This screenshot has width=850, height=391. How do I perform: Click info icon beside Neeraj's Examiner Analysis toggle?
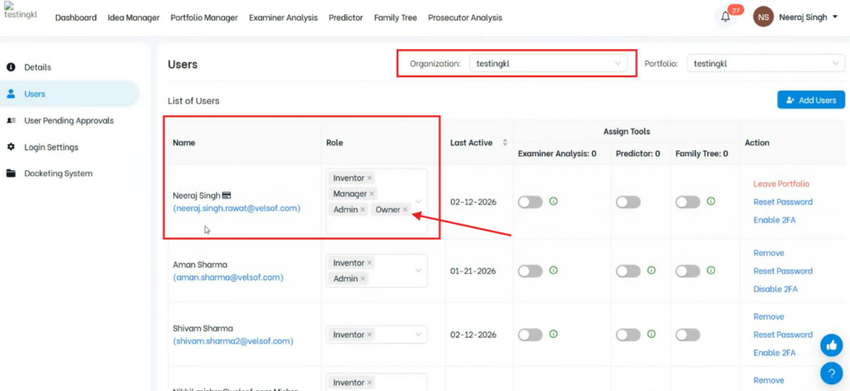coord(553,202)
